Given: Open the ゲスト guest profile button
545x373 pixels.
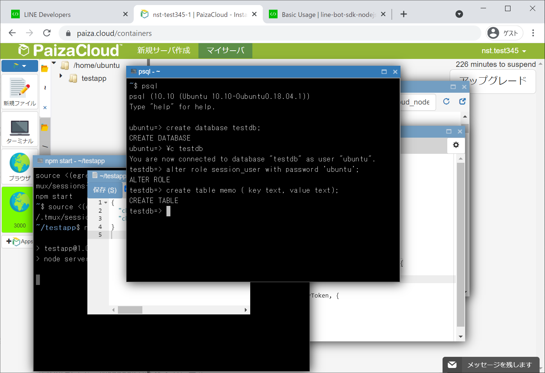Looking at the screenshot, I should pos(504,33).
